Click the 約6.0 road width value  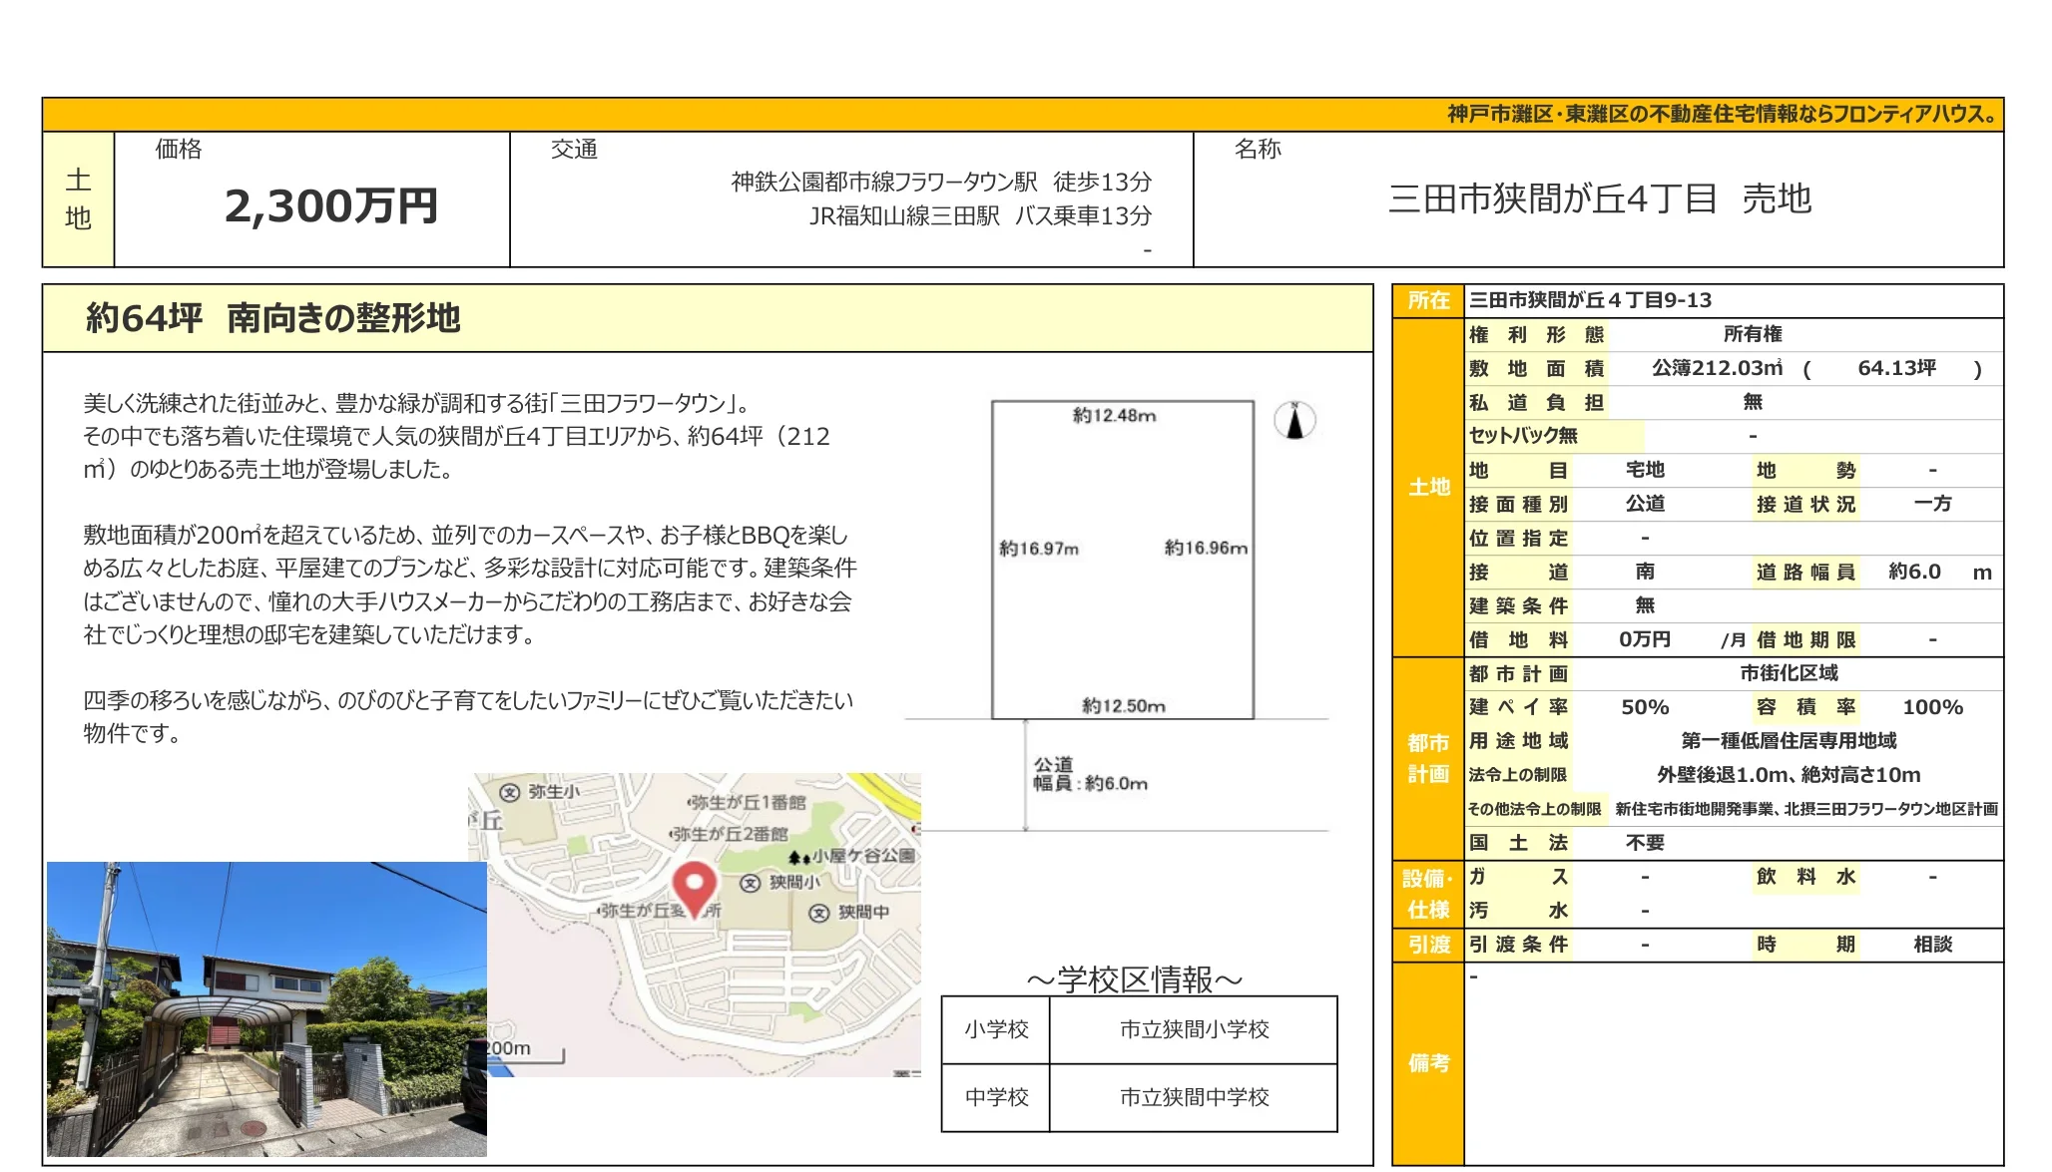(x=1914, y=572)
